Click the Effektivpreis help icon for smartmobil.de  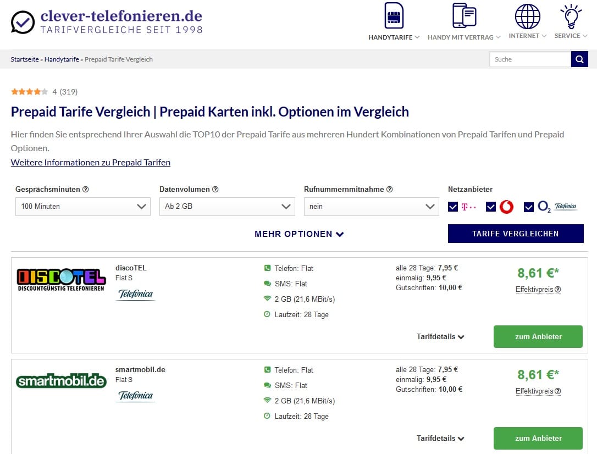click(x=558, y=391)
